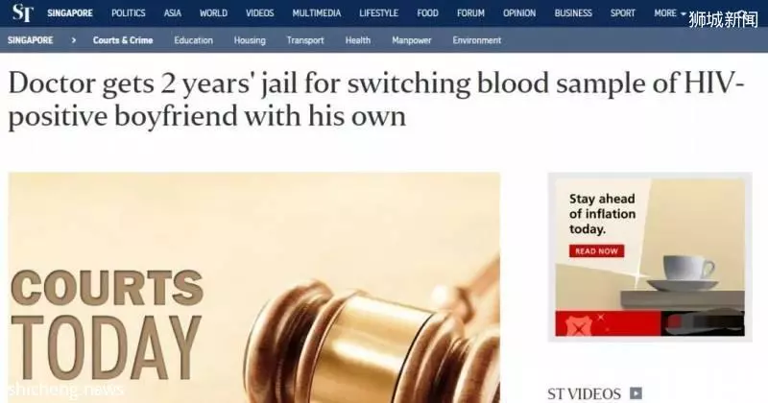Viewport: 768px width, 403px height.
Task: Click the Singapore breadcrumb link
Action: [31, 40]
